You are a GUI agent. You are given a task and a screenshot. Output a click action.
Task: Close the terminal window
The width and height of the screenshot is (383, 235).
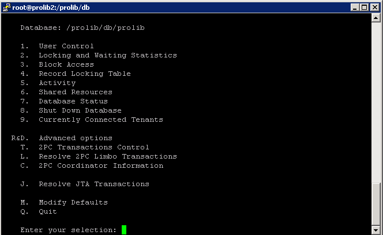375,7
